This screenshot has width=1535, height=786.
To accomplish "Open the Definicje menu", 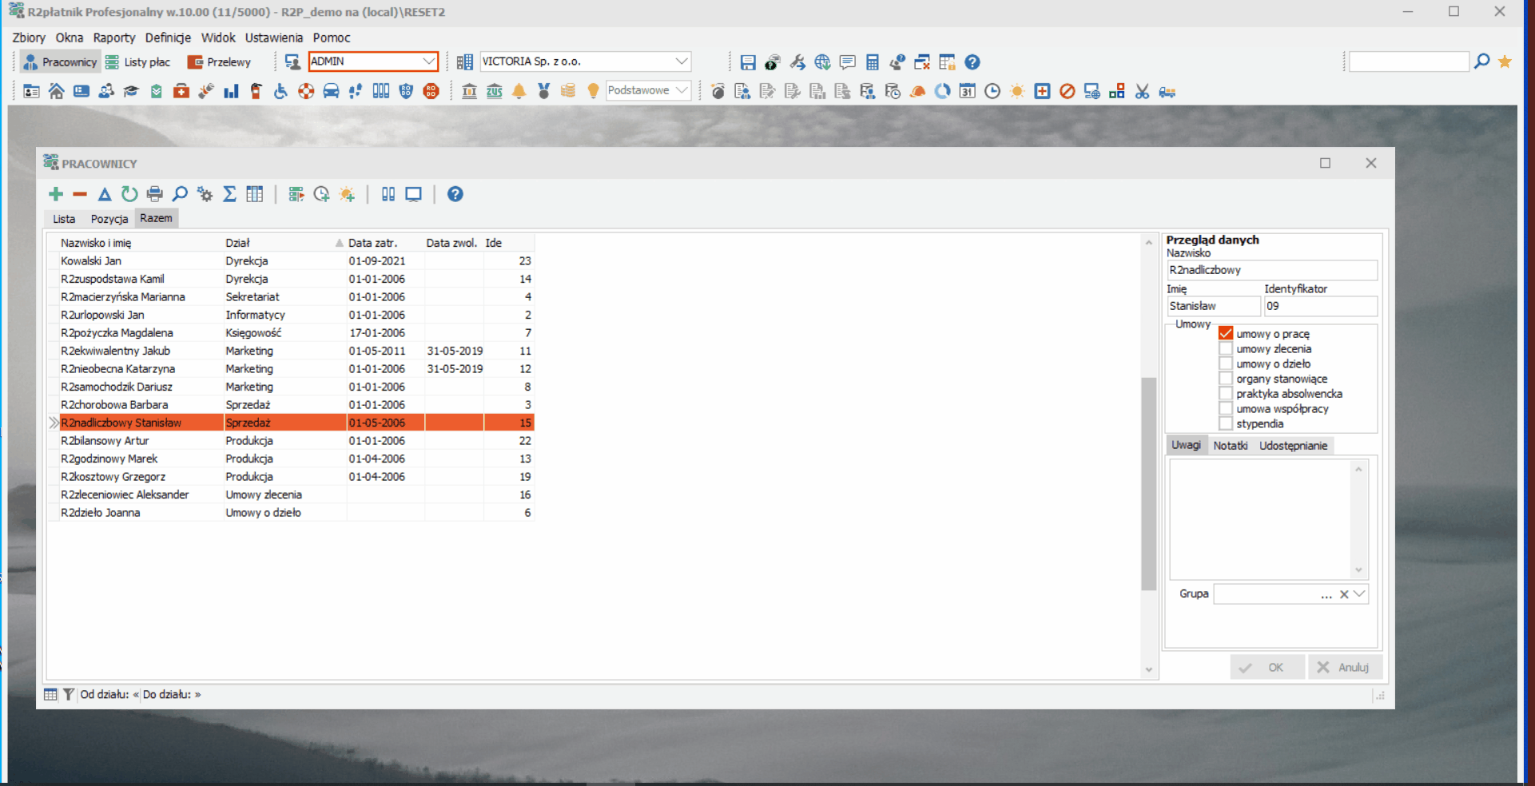I will (168, 38).
